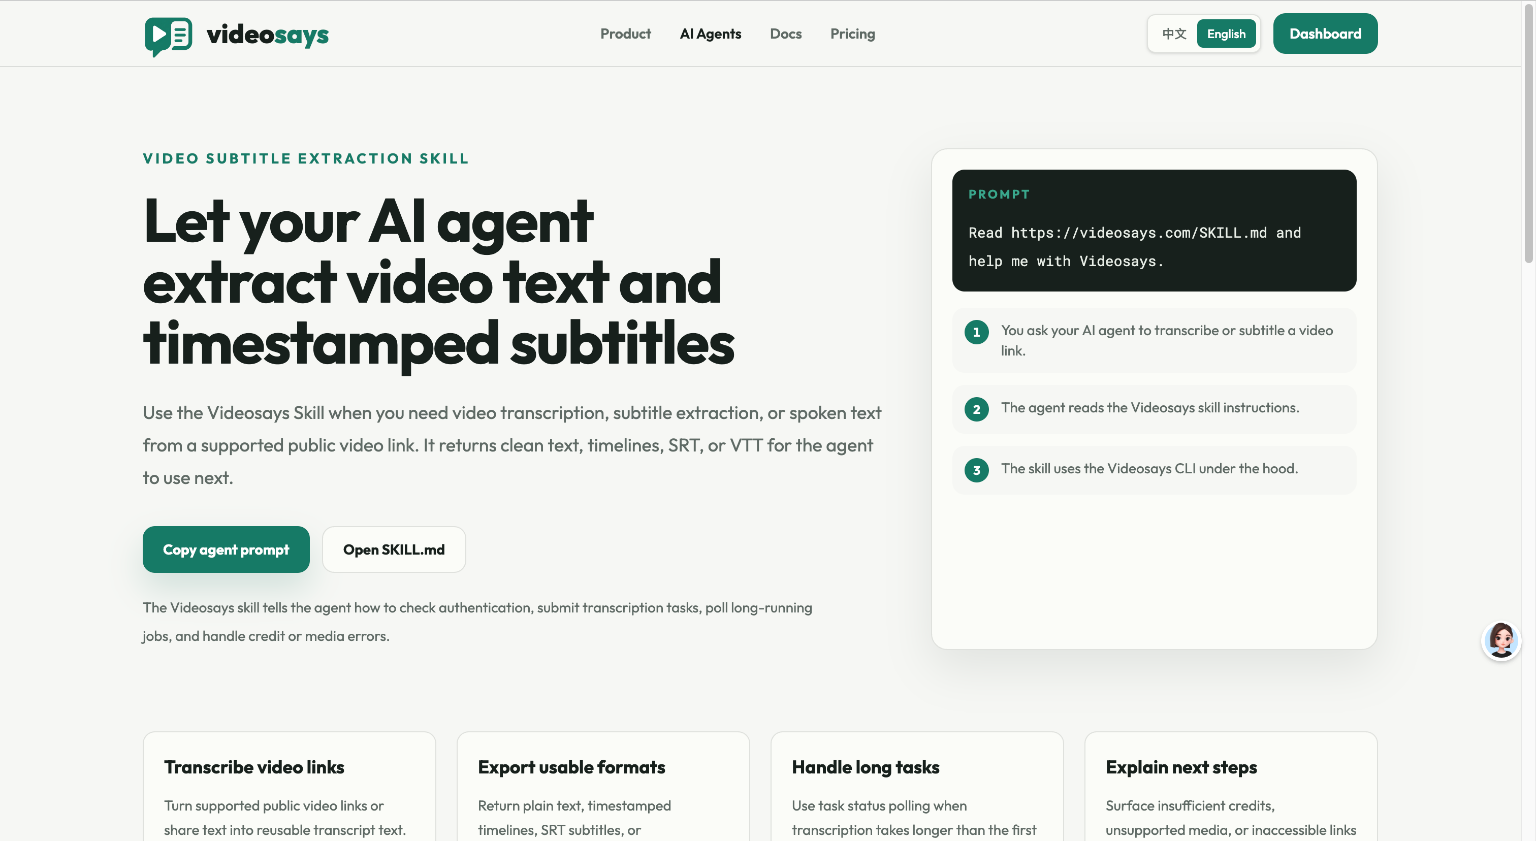Click the step 3 number badge
The image size is (1536, 841).
pos(976,470)
